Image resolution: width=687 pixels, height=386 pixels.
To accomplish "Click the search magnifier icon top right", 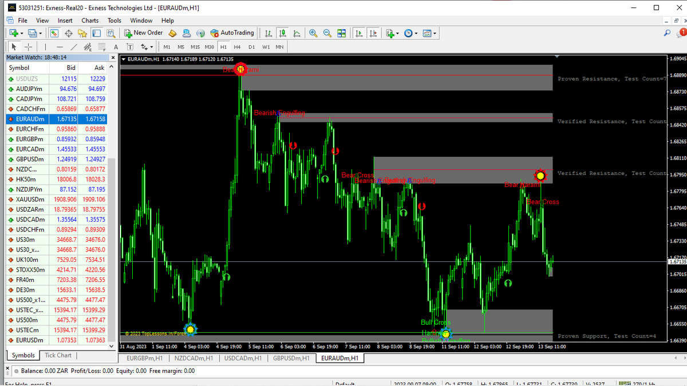I will pyautogui.click(x=668, y=33).
